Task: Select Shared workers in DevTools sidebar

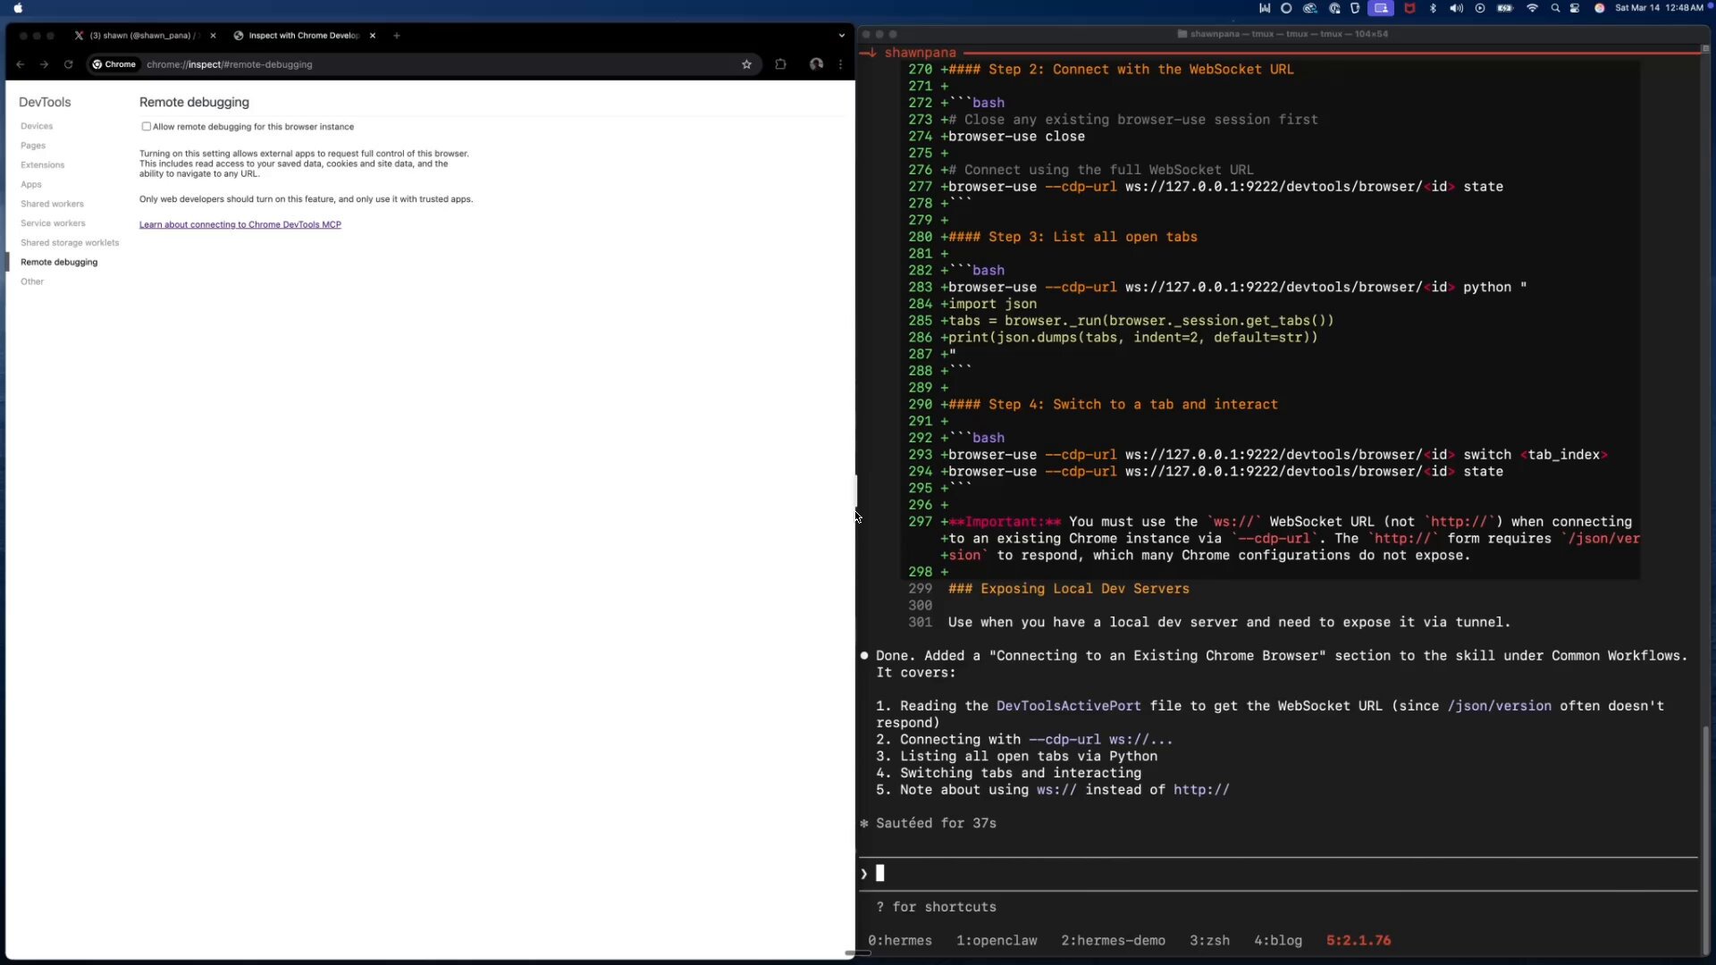Action: tap(52, 204)
